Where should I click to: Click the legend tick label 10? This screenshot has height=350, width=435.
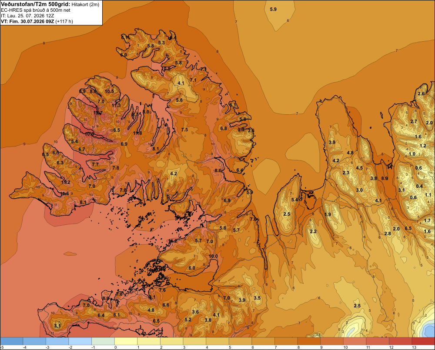345,347
